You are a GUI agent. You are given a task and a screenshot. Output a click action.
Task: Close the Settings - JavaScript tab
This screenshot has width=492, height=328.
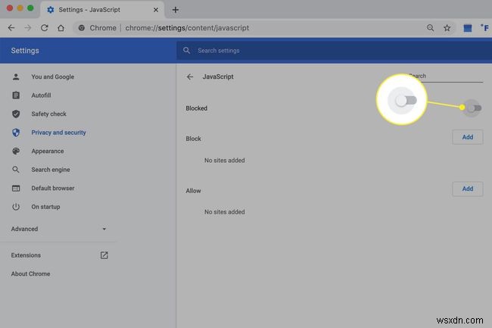click(x=156, y=10)
